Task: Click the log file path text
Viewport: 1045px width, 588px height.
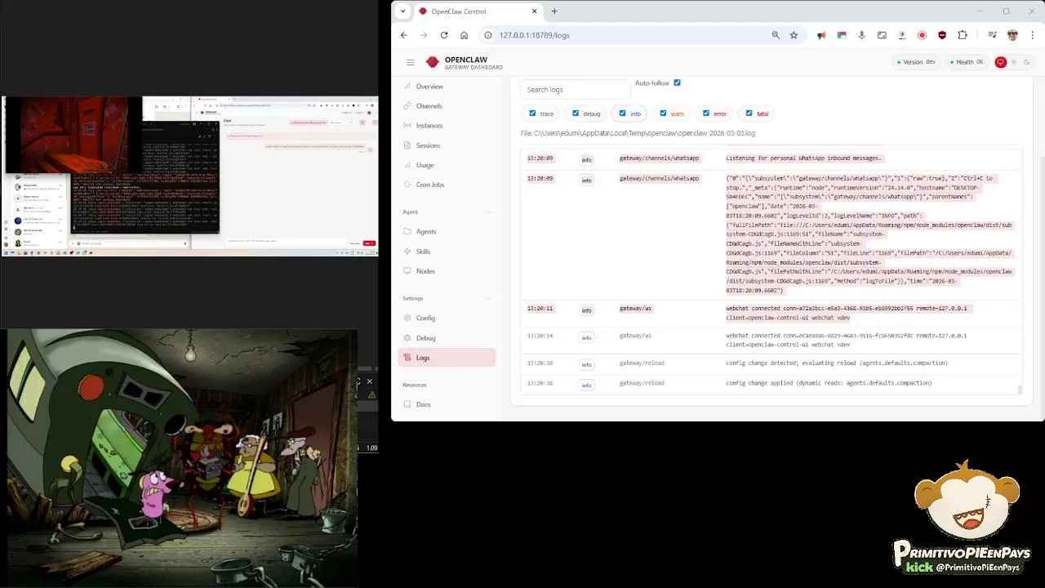Action: pos(638,133)
